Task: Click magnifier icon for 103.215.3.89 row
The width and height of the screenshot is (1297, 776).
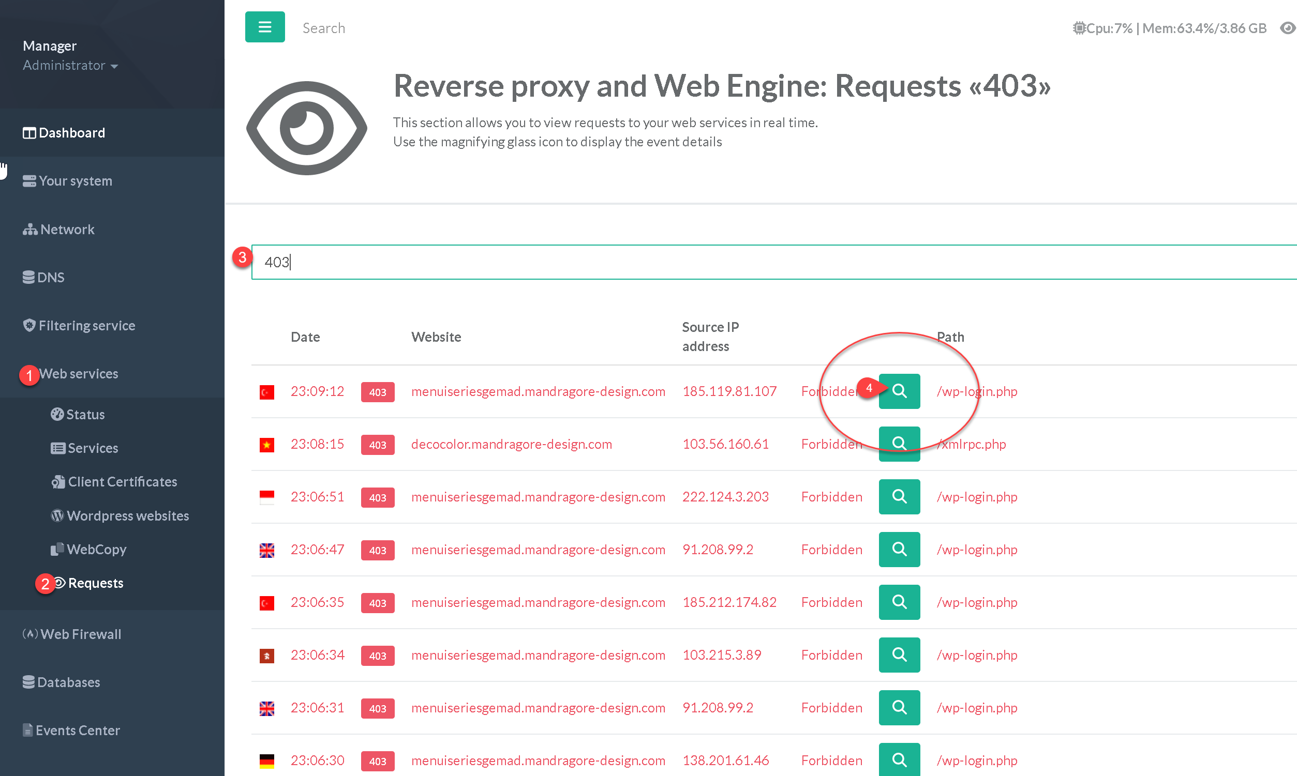Action: click(899, 655)
